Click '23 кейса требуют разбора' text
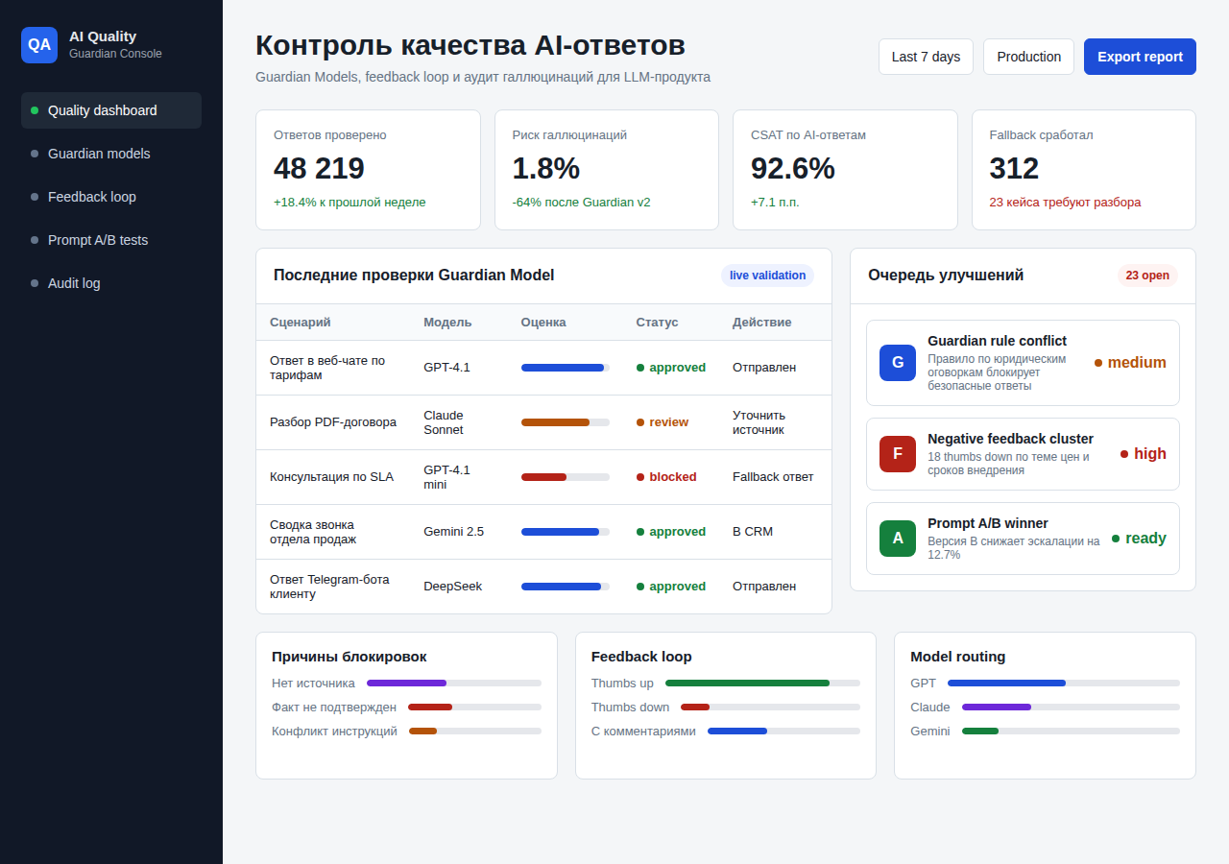 point(1066,203)
